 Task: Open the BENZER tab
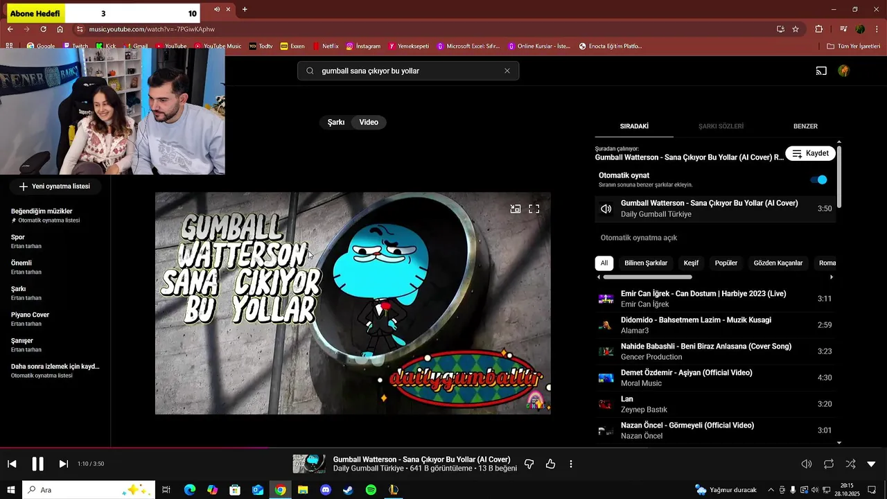pos(805,126)
